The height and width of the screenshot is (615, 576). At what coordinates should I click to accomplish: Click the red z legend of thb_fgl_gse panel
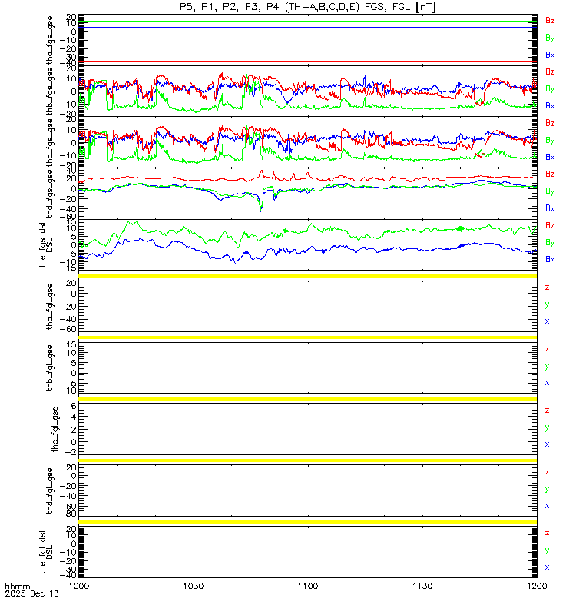[547, 349]
